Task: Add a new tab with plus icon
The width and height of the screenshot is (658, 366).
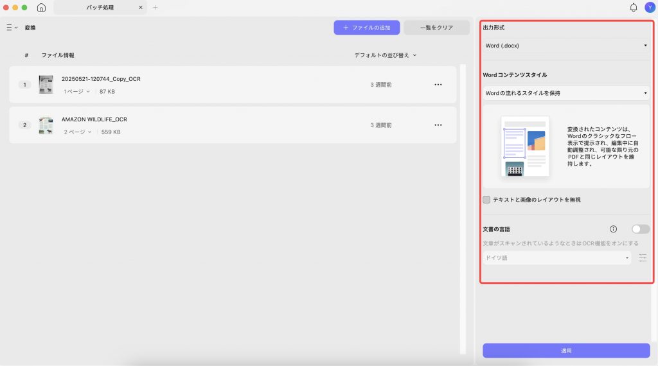Action: (x=156, y=8)
